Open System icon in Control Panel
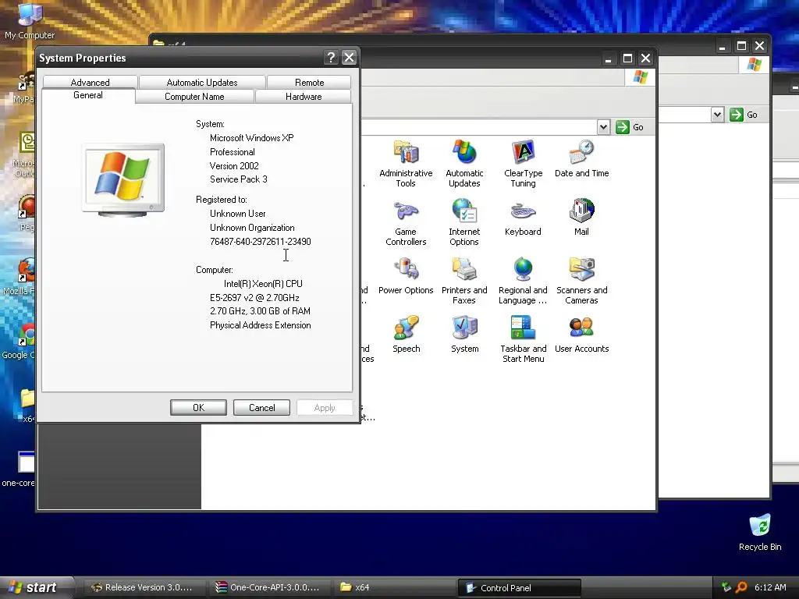 pyautogui.click(x=464, y=335)
